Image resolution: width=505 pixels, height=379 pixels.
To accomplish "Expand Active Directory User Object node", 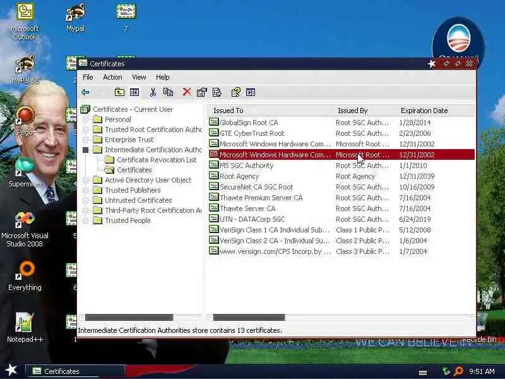I will [x=85, y=180].
